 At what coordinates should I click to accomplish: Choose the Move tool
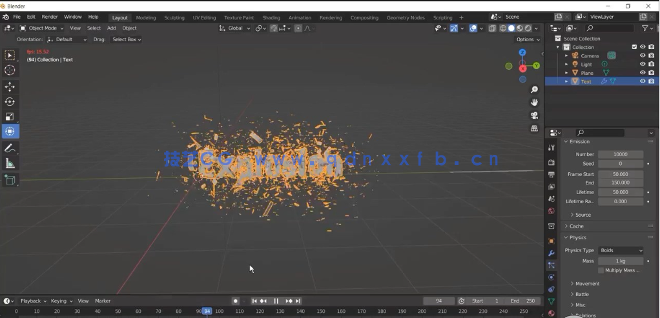click(10, 86)
